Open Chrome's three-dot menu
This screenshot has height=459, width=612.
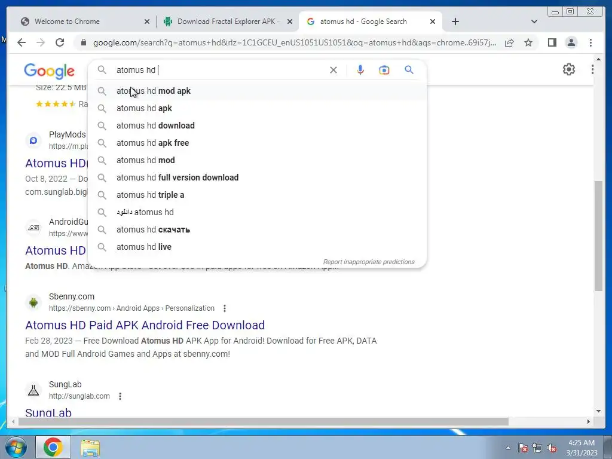pos(590,42)
